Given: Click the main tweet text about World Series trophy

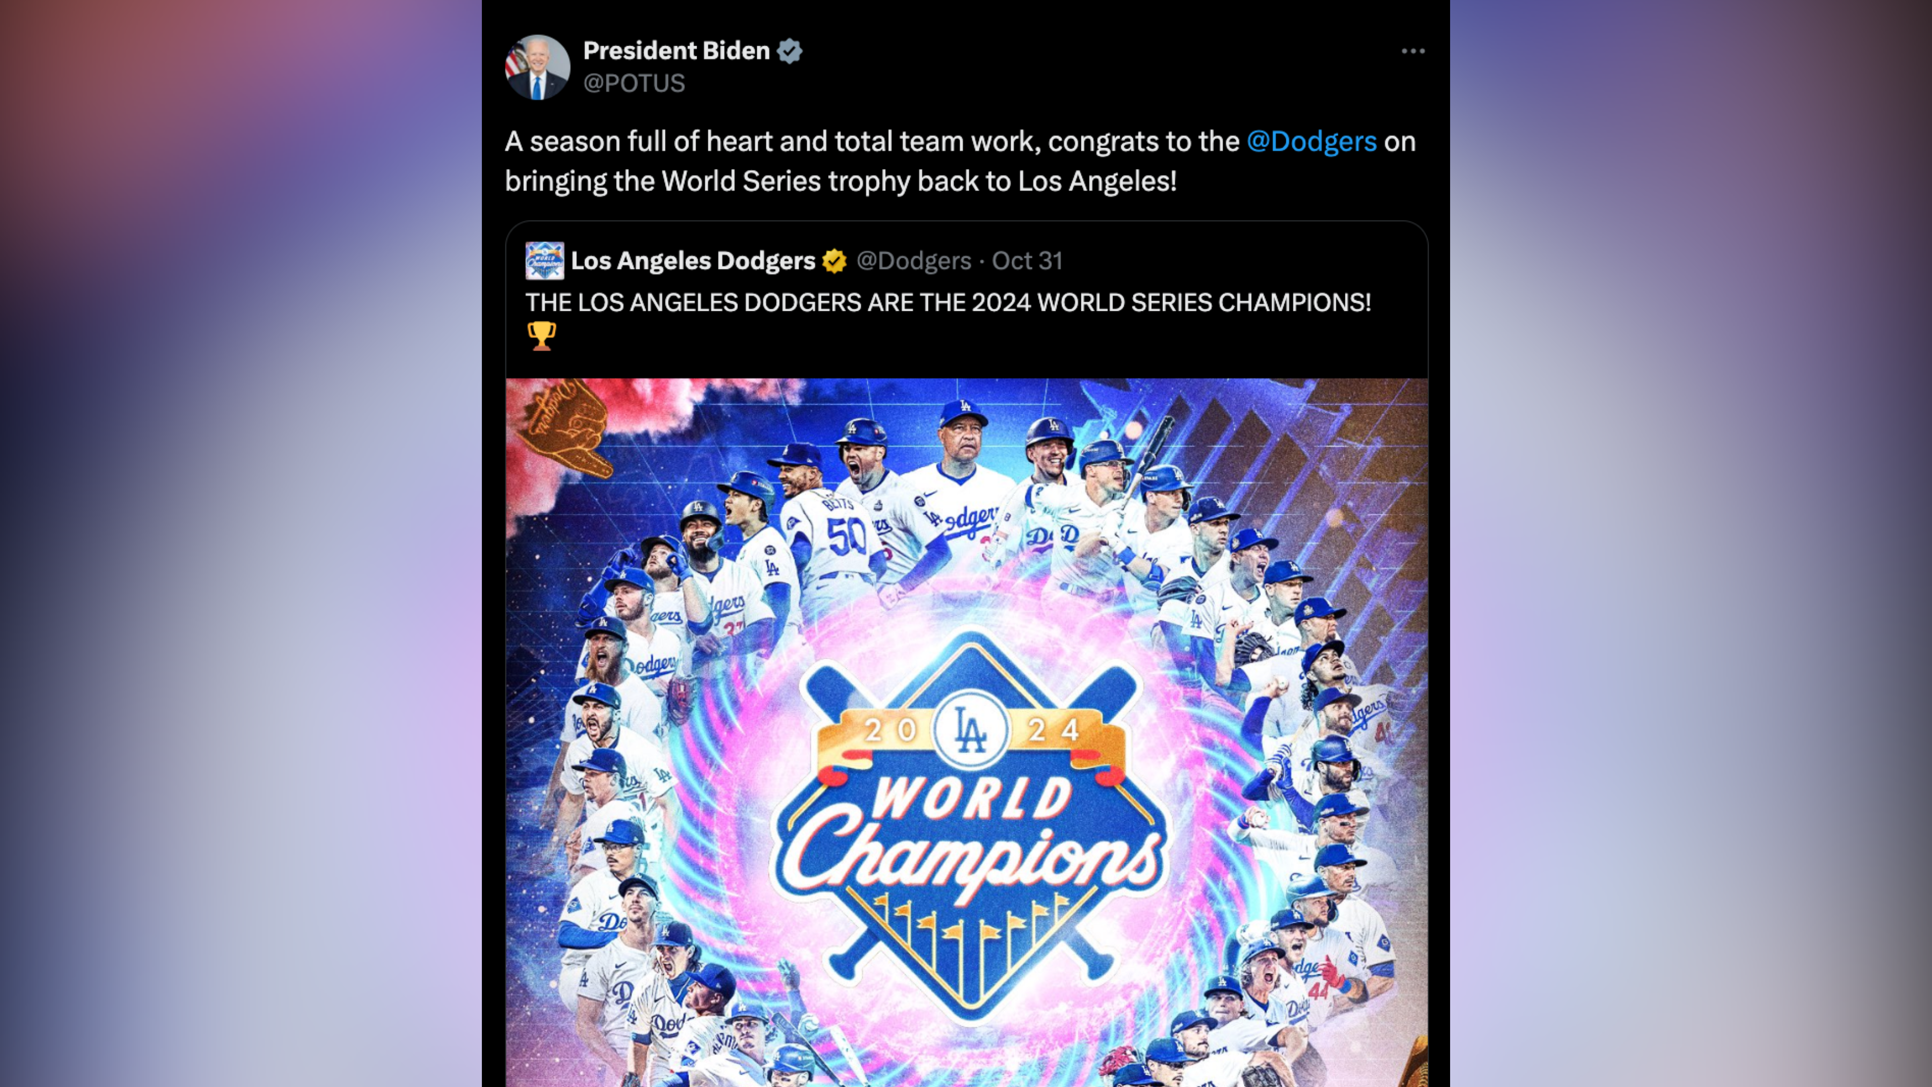Looking at the screenshot, I should (960, 161).
